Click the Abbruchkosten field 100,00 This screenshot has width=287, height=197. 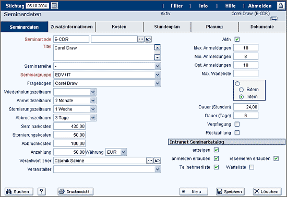[69, 143]
